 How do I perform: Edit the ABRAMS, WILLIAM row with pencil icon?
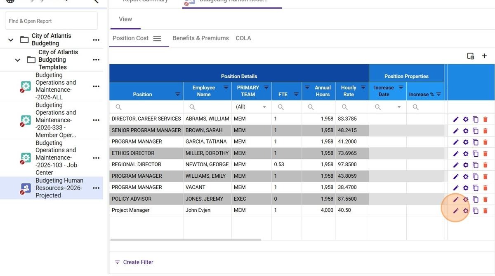pyautogui.click(x=456, y=119)
